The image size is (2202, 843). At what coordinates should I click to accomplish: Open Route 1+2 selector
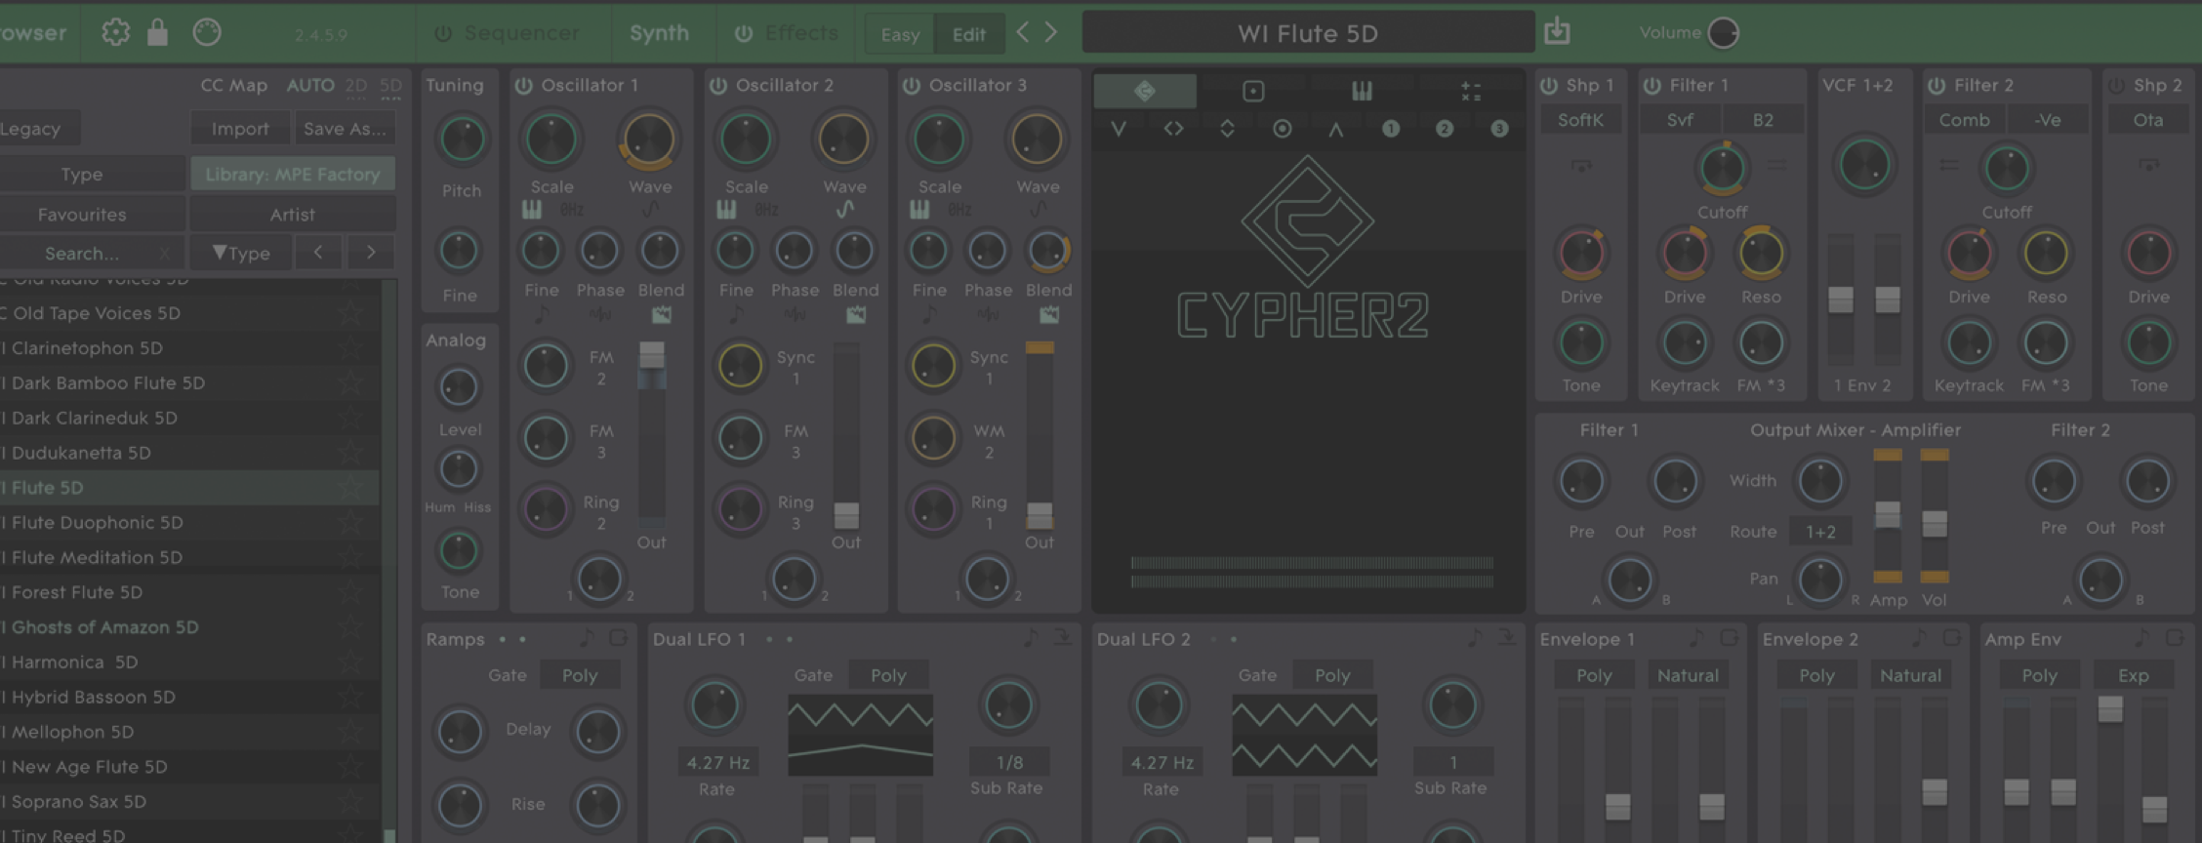(1820, 531)
